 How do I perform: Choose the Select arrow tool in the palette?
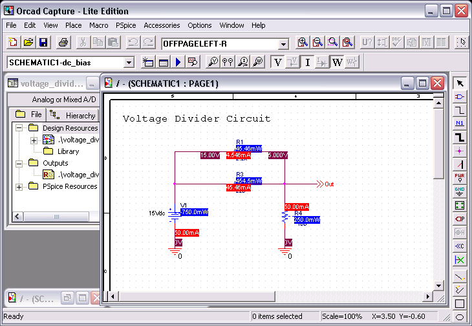click(x=460, y=83)
